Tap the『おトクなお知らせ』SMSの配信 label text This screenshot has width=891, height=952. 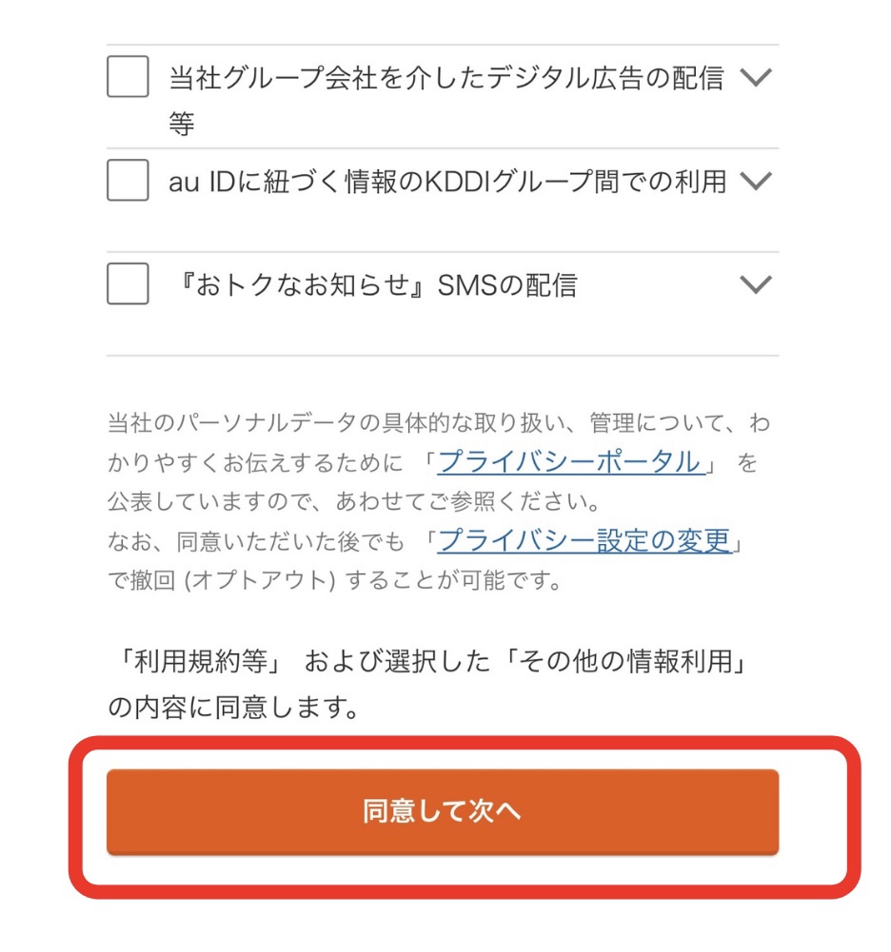click(373, 285)
